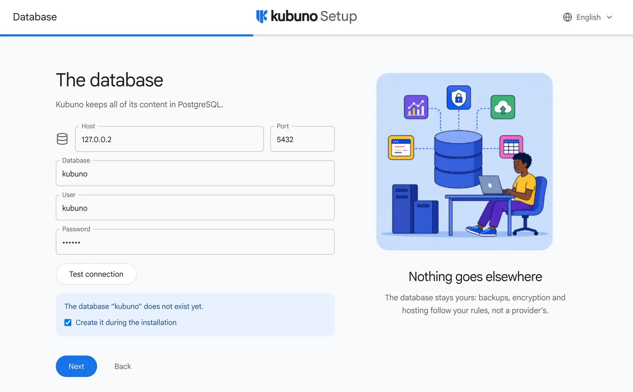Click the "Create it during the installation" label
The width and height of the screenshot is (633, 392).
[x=126, y=322]
